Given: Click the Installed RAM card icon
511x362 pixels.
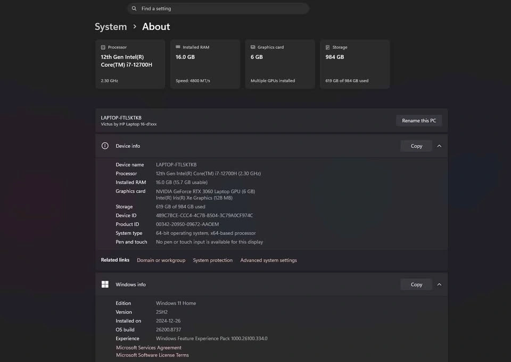Looking at the screenshot, I should coord(178,47).
